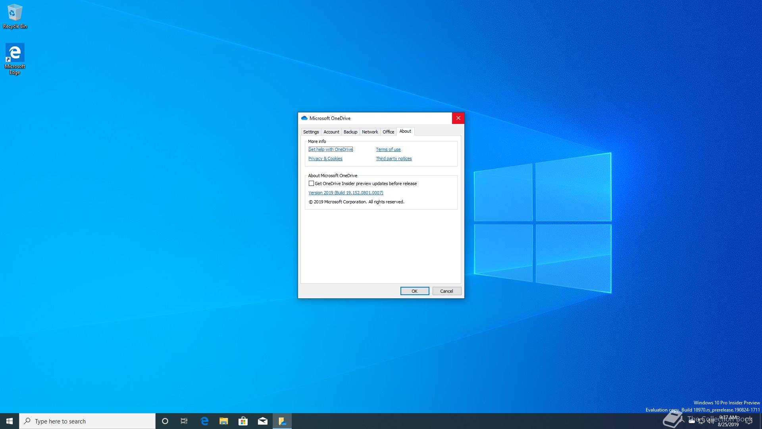Viewport: 762px width, 429px height.
Task: Open the Privacy & Cookies link
Action: click(x=325, y=158)
